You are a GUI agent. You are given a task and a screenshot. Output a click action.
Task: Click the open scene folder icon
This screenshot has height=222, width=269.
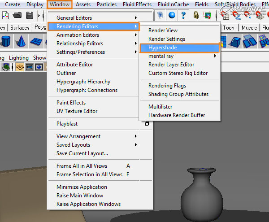tap(17, 15)
